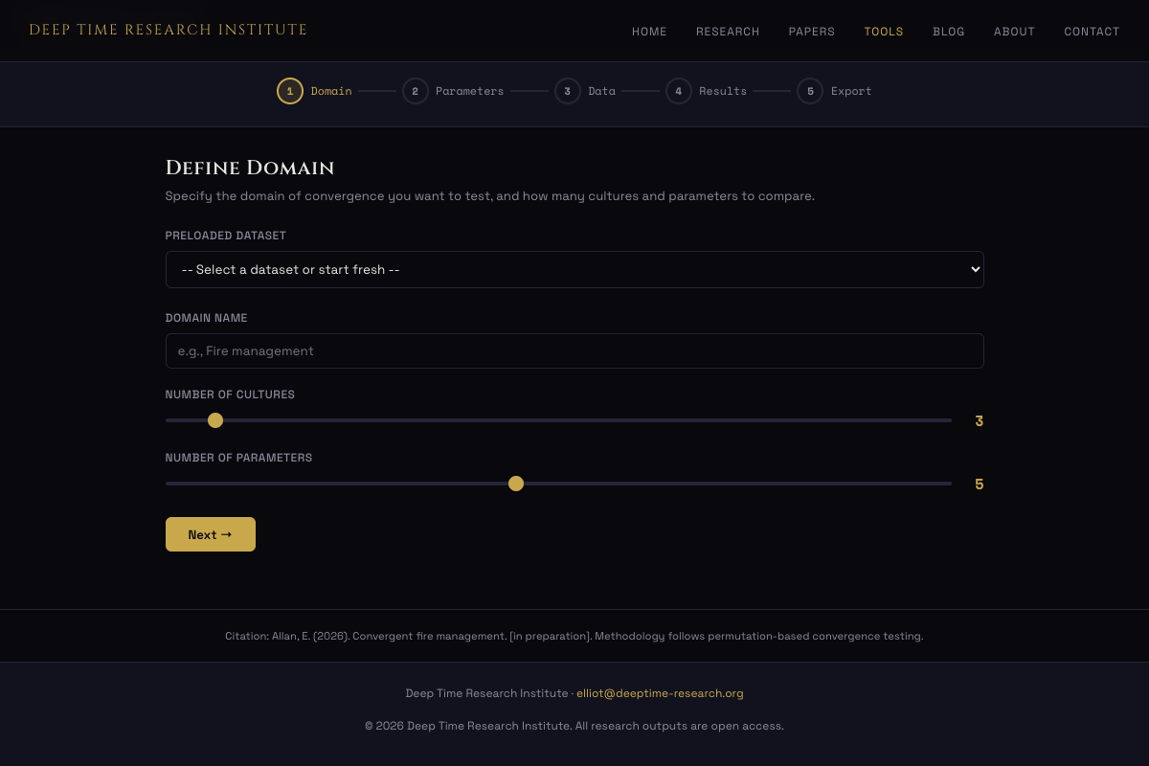
Task: Select Tools in the navigation
Action: click(x=884, y=32)
